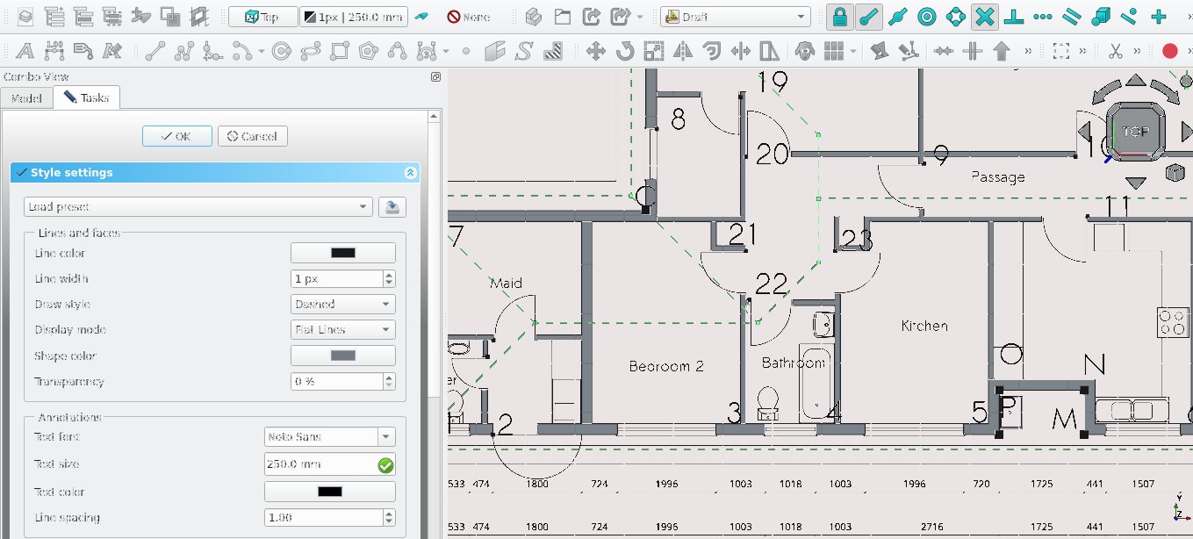This screenshot has height=539, width=1193.
Task: Select the Polyline (wire) tool
Action: point(183,52)
